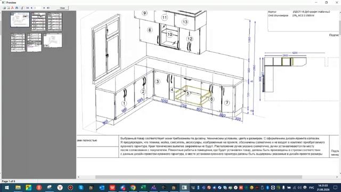Open the Windows Start menu

7,187
